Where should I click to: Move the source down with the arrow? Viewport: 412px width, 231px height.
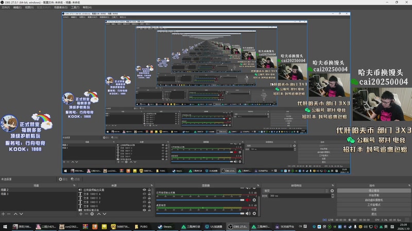coord(105,214)
